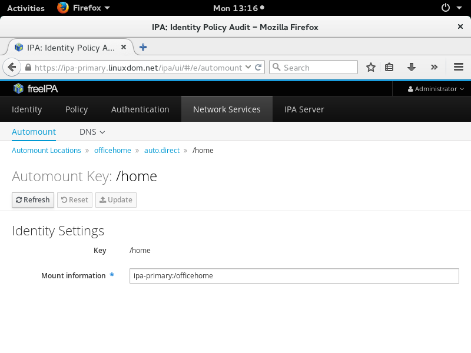
Task: Go to Automount Locations breadcrumb link
Action: [47, 151]
